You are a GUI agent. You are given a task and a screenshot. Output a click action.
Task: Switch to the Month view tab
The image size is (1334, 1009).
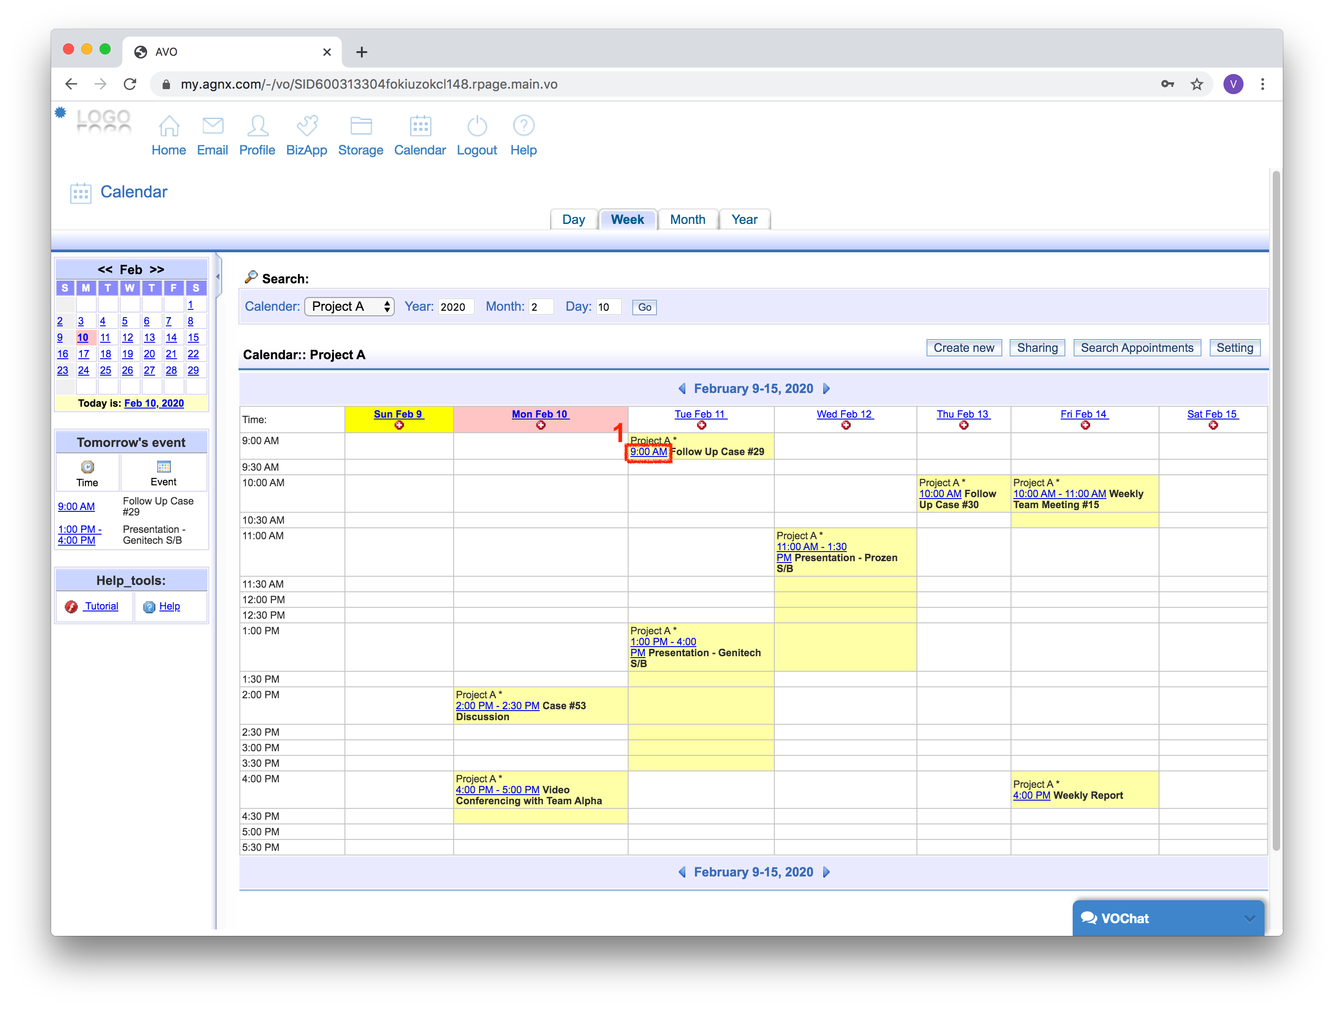click(x=688, y=219)
